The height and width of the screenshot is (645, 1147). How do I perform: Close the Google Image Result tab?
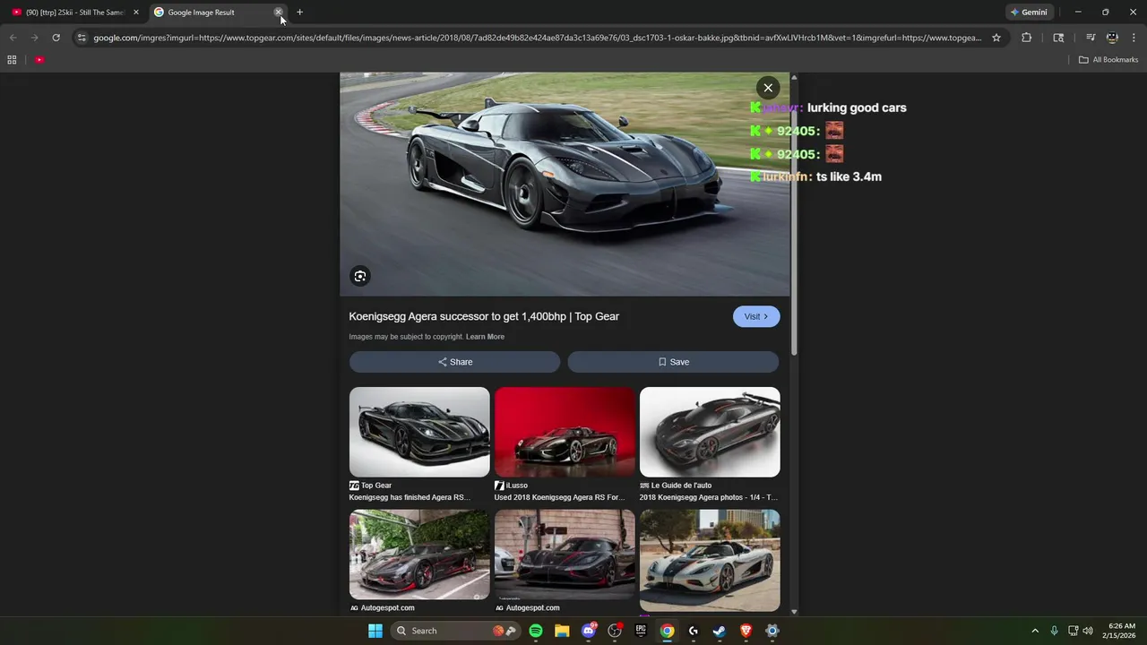[x=279, y=13]
